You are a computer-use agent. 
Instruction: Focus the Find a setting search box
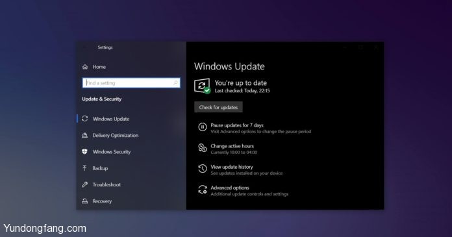click(131, 82)
